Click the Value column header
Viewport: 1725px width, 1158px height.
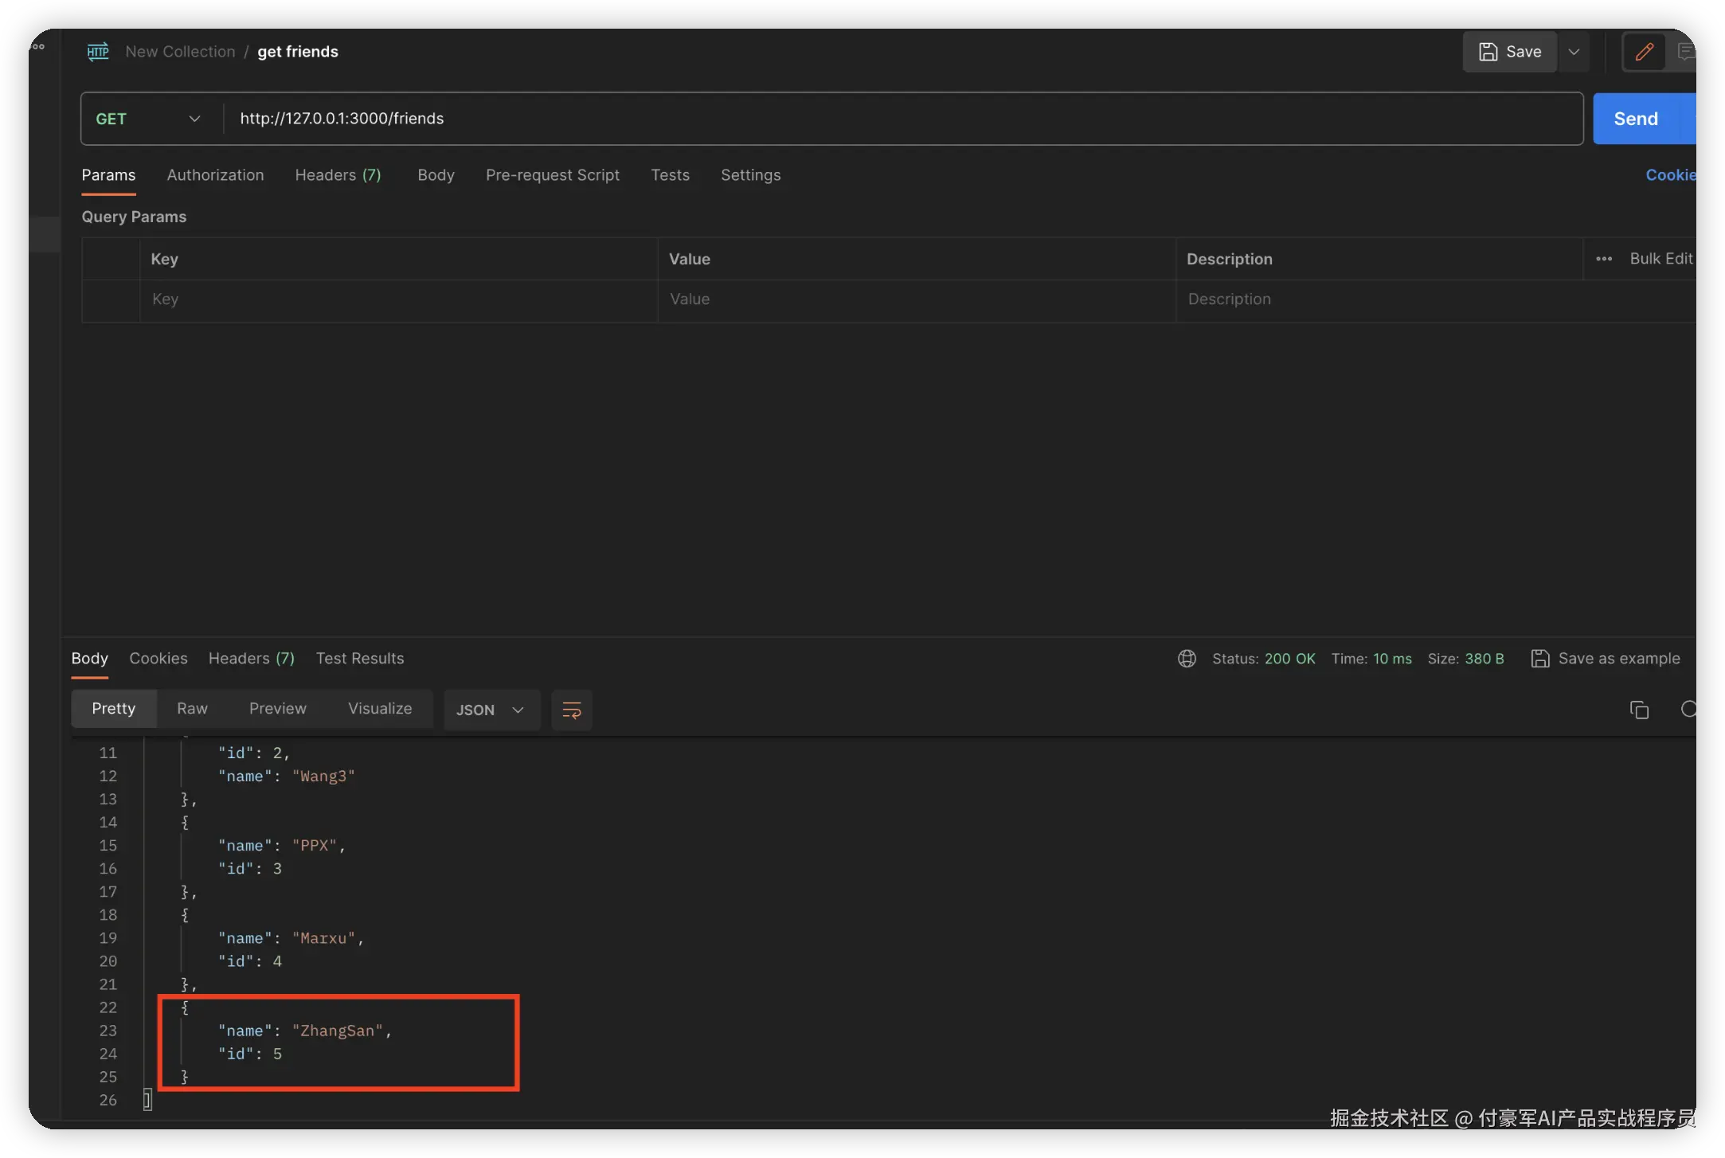pyautogui.click(x=689, y=259)
